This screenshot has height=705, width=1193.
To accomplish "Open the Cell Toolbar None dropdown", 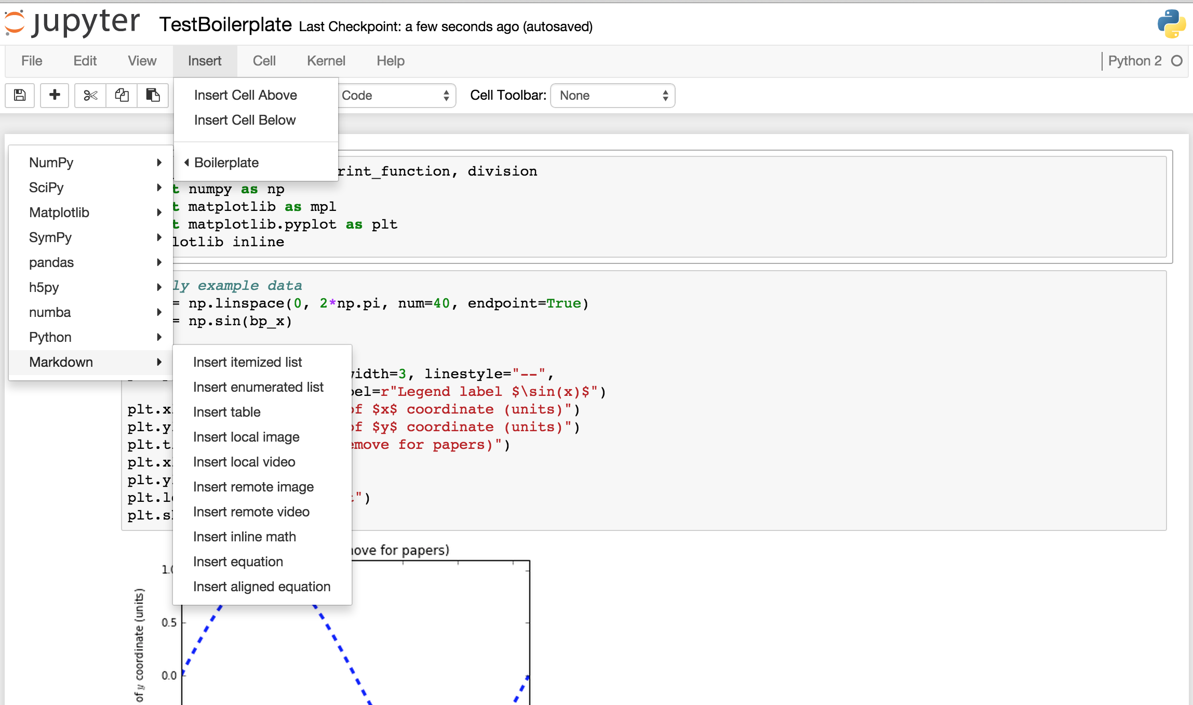I will [x=613, y=96].
